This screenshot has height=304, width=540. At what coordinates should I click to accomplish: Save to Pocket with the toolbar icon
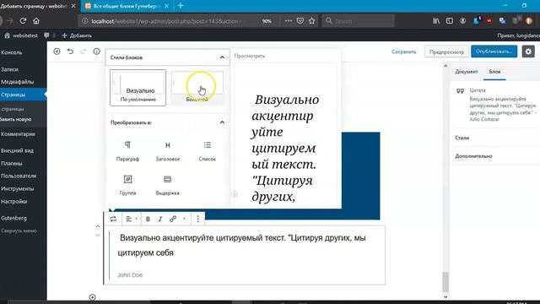[300, 20]
